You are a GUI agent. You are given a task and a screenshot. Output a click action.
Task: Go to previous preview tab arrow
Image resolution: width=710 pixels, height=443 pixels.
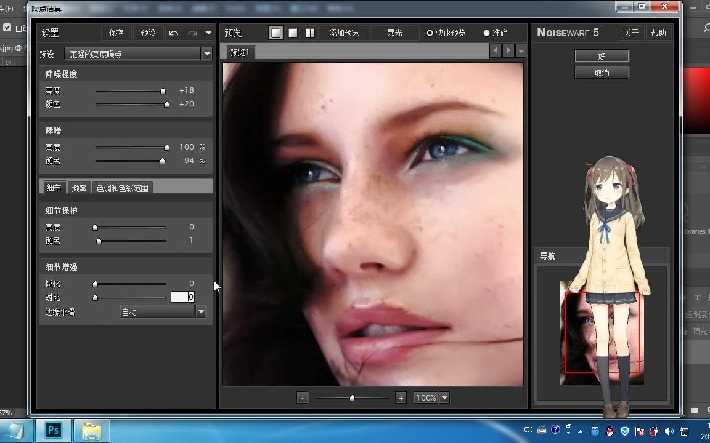click(x=495, y=51)
